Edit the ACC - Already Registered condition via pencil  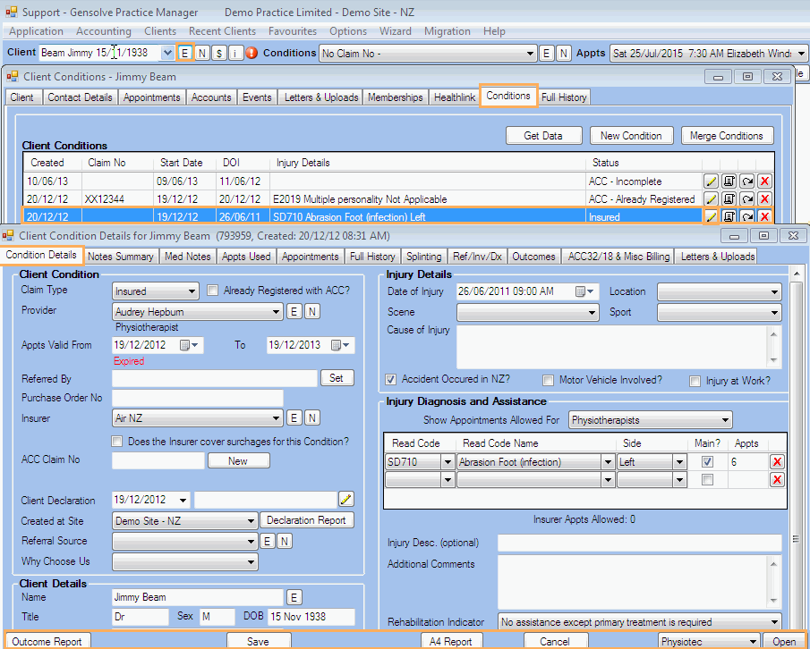tap(711, 199)
